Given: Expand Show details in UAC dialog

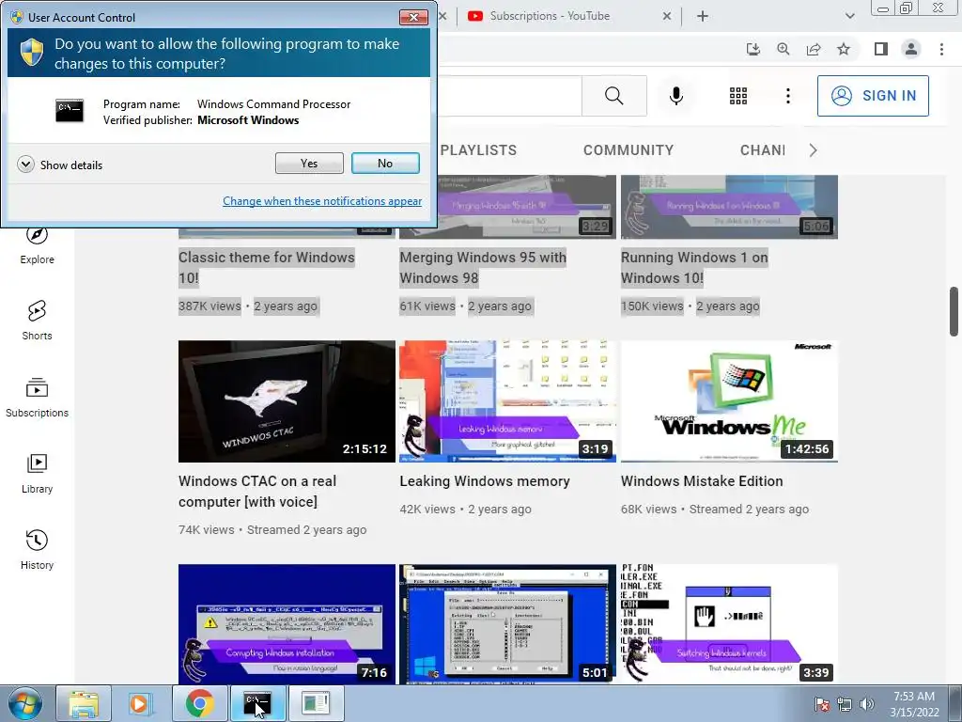Looking at the screenshot, I should point(60,165).
